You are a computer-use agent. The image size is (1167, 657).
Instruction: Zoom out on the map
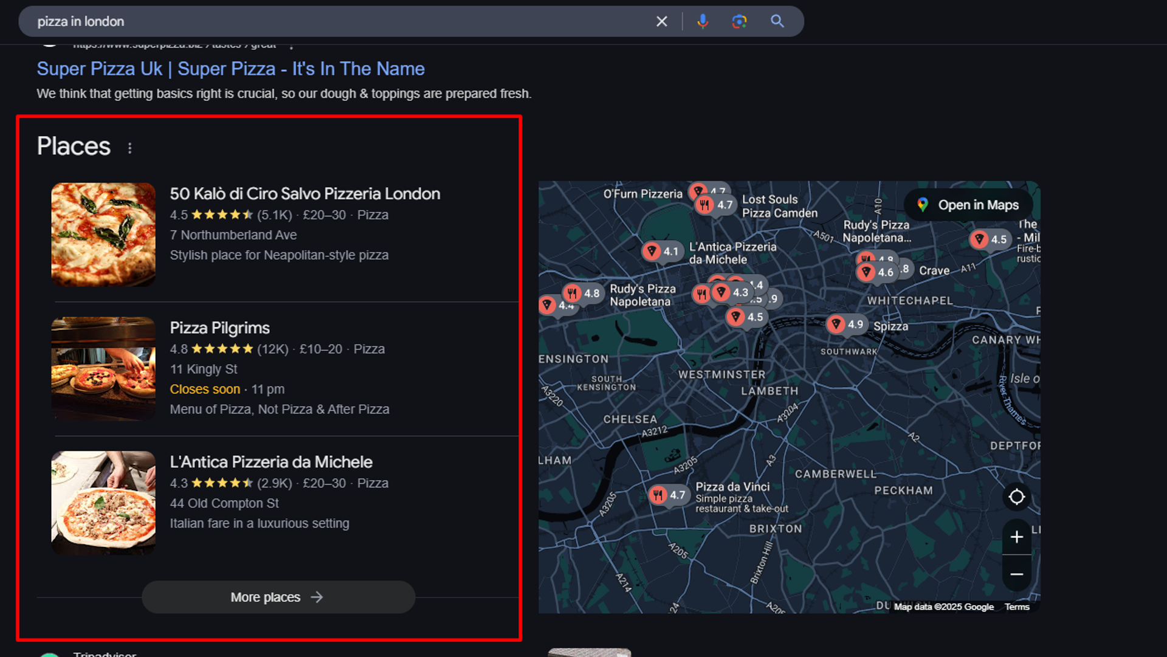(1017, 574)
